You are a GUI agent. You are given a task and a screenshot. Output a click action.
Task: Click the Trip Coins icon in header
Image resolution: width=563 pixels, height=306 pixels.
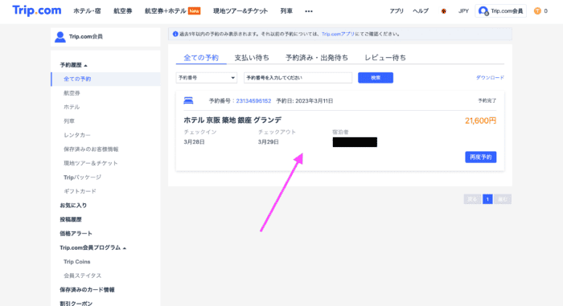537,11
